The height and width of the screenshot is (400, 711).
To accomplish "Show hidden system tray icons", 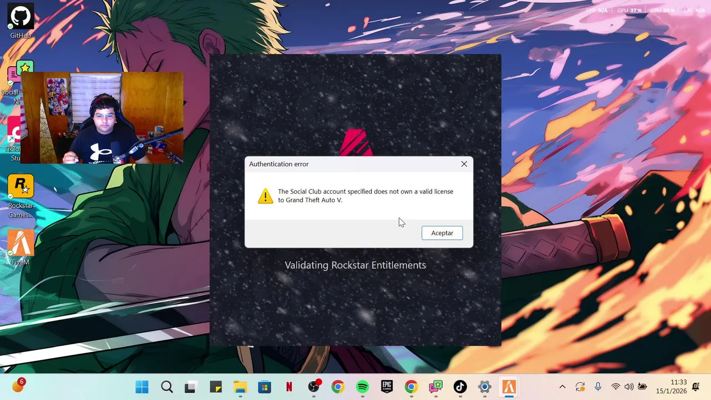I will point(562,387).
